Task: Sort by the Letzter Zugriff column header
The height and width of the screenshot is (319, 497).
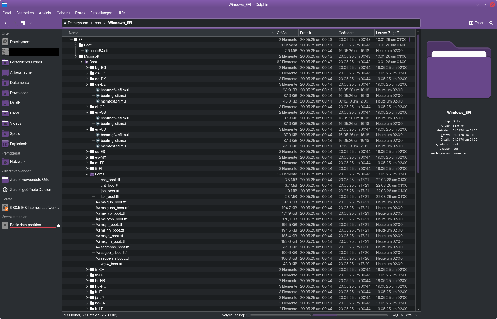Action: [x=392, y=33]
